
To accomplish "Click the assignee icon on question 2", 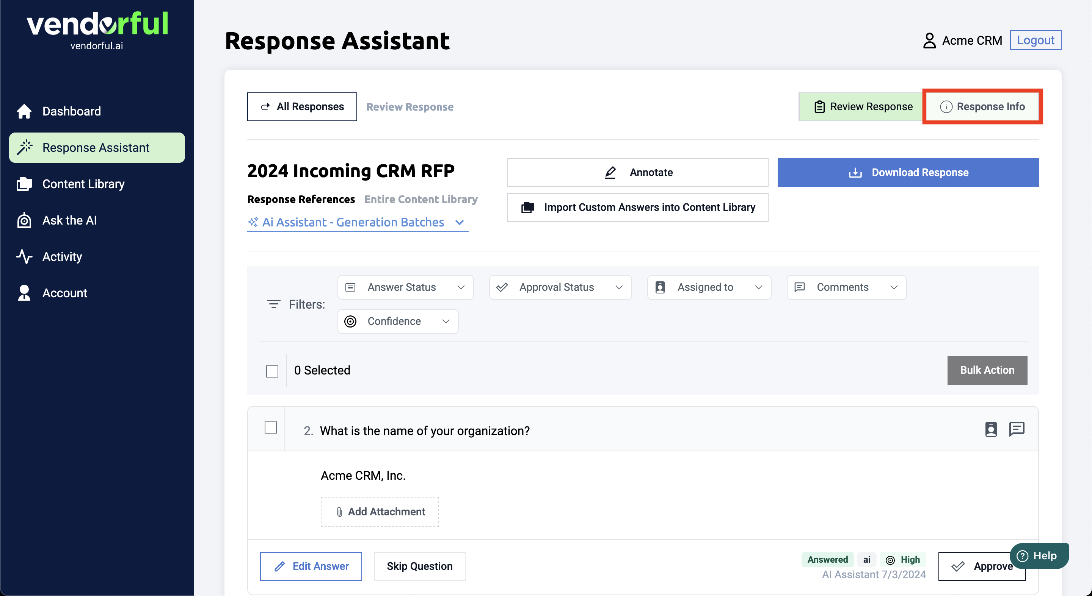I will click(x=990, y=429).
